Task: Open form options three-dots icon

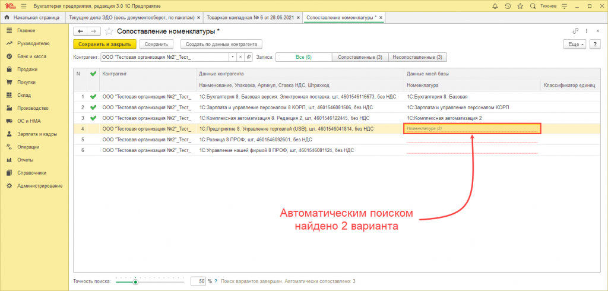Action: (x=586, y=31)
